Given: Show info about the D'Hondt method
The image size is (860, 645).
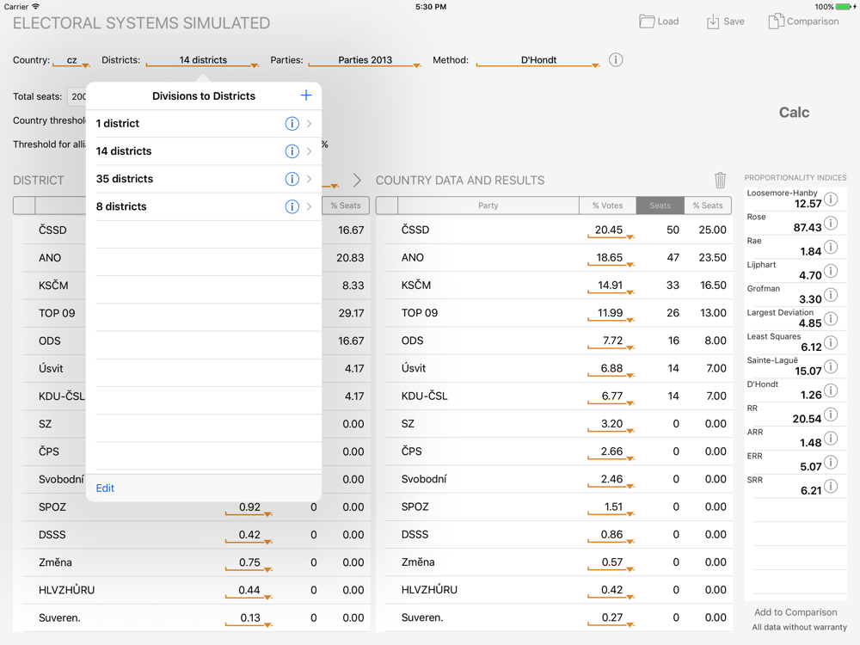Looking at the screenshot, I should (616, 60).
